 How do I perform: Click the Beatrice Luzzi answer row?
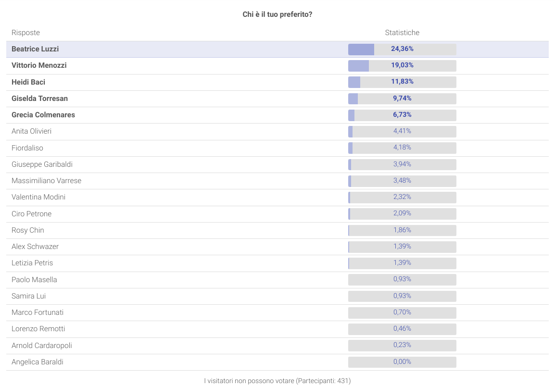35,49
